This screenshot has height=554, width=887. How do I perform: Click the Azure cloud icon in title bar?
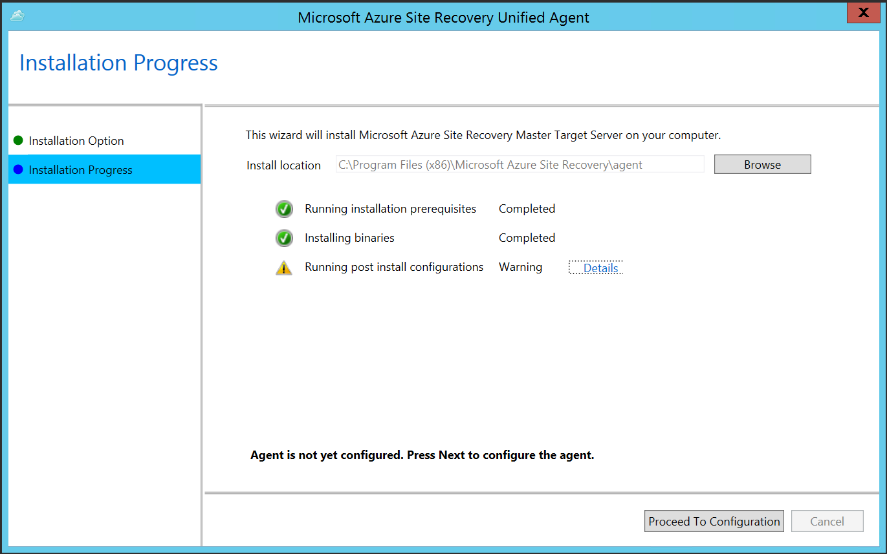pyautogui.click(x=17, y=16)
